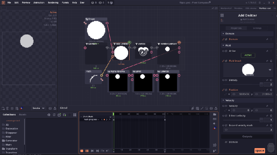Click the 3D view colored-dots icon under preview
The height and width of the screenshot is (155, 277).
[x=21, y=108]
